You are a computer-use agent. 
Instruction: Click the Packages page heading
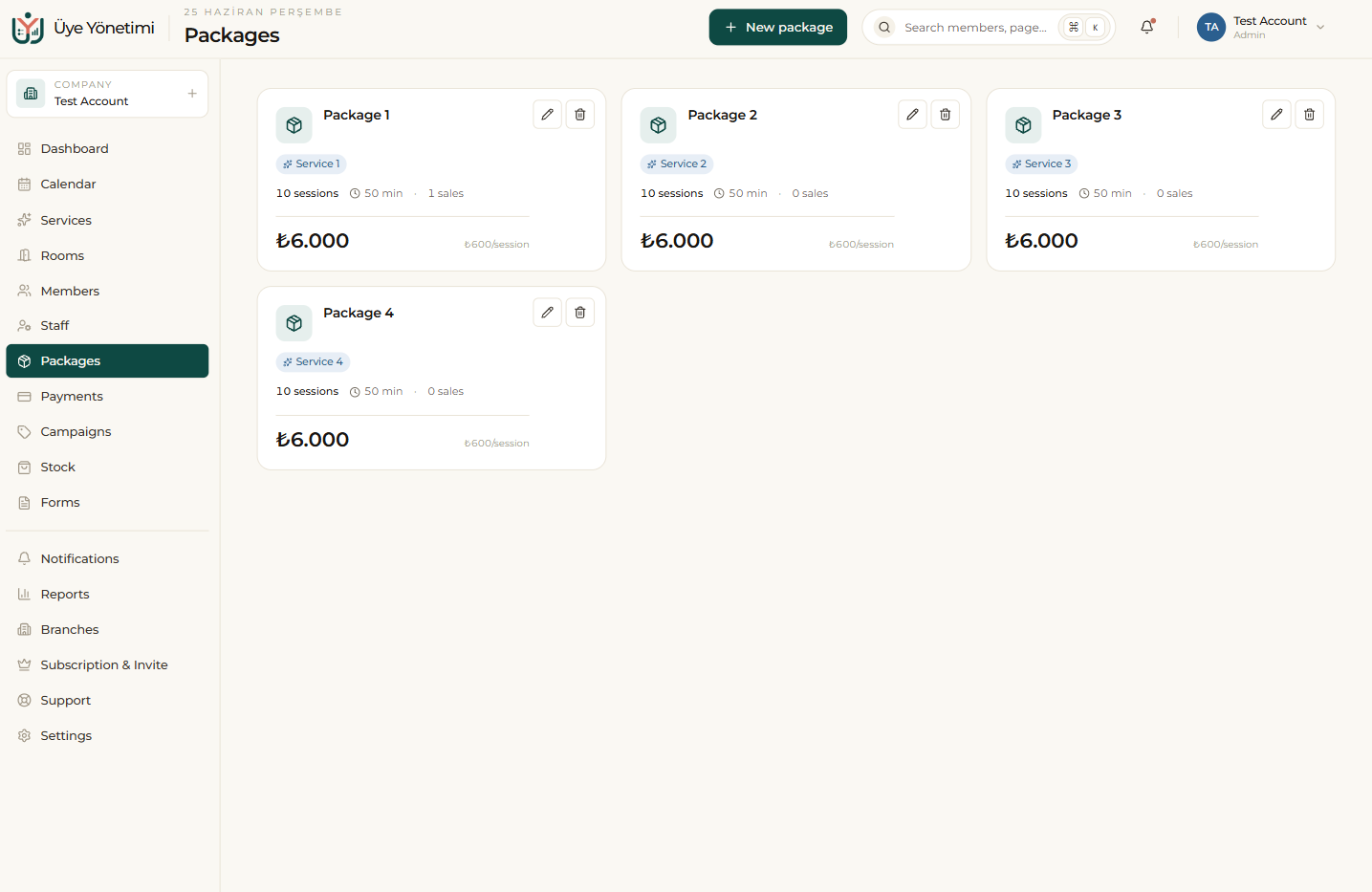click(x=232, y=35)
